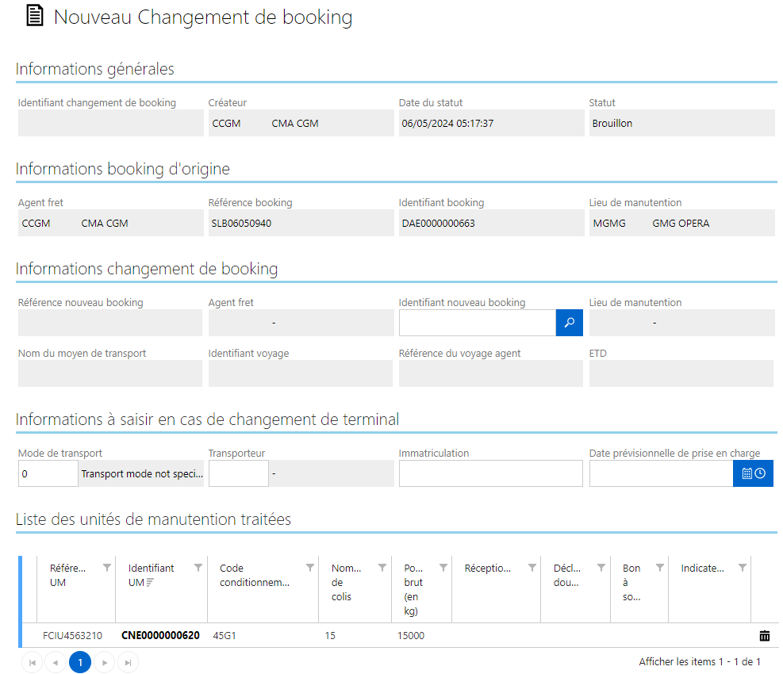
Task: Sort by Identifiant UM column header
Action: (151, 575)
